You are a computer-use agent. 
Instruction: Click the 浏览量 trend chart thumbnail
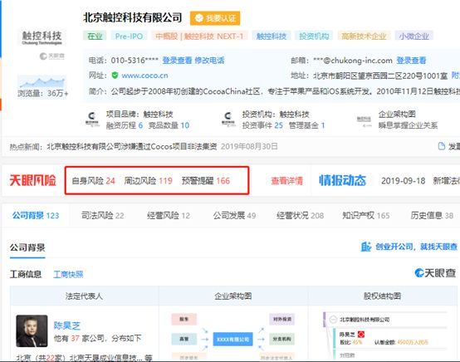pyautogui.click(x=42, y=81)
